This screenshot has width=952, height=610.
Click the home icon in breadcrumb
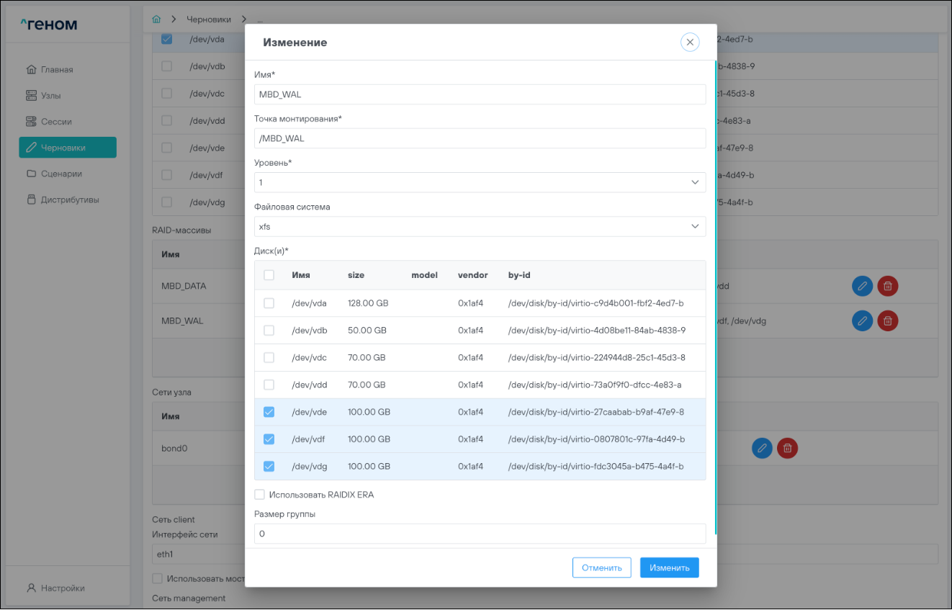(x=156, y=19)
